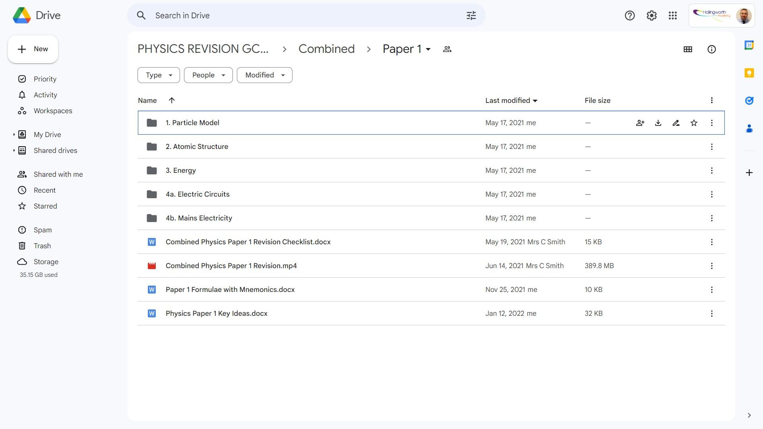763x429 pixels.
Task: Open the Starred section
Action: tap(45, 206)
